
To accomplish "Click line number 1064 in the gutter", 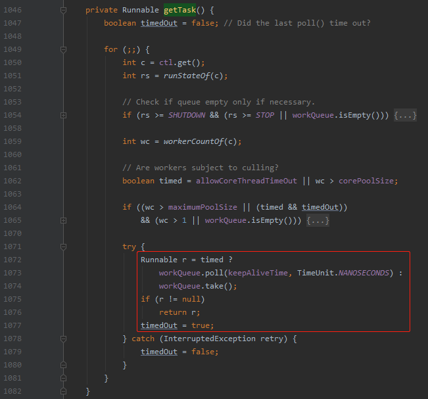I will [12, 207].
